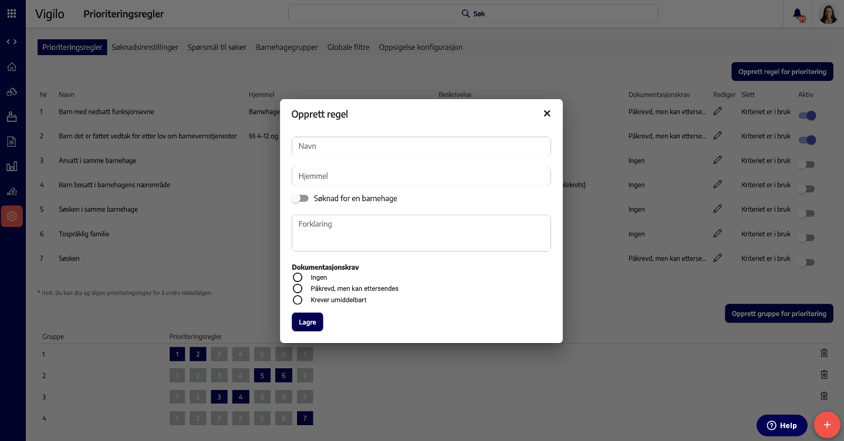Click pencil icon for rule Søsken
The height and width of the screenshot is (441, 844).
click(717, 257)
